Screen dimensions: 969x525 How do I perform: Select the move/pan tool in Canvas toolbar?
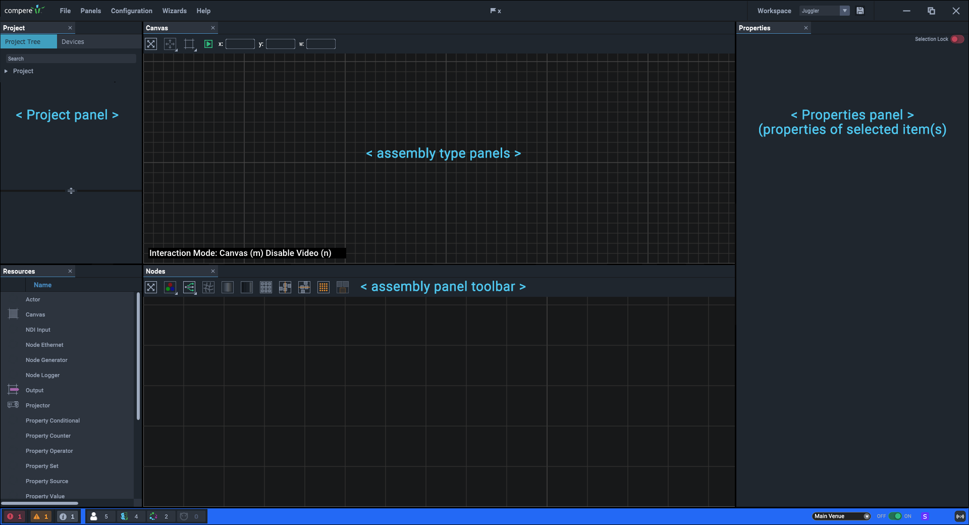(170, 44)
